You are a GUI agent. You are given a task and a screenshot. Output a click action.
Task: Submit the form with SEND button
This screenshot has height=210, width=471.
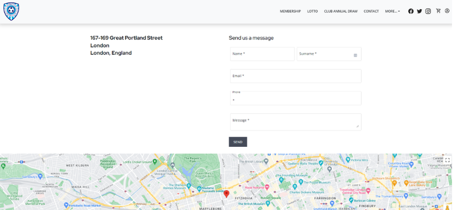pyautogui.click(x=238, y=142)
